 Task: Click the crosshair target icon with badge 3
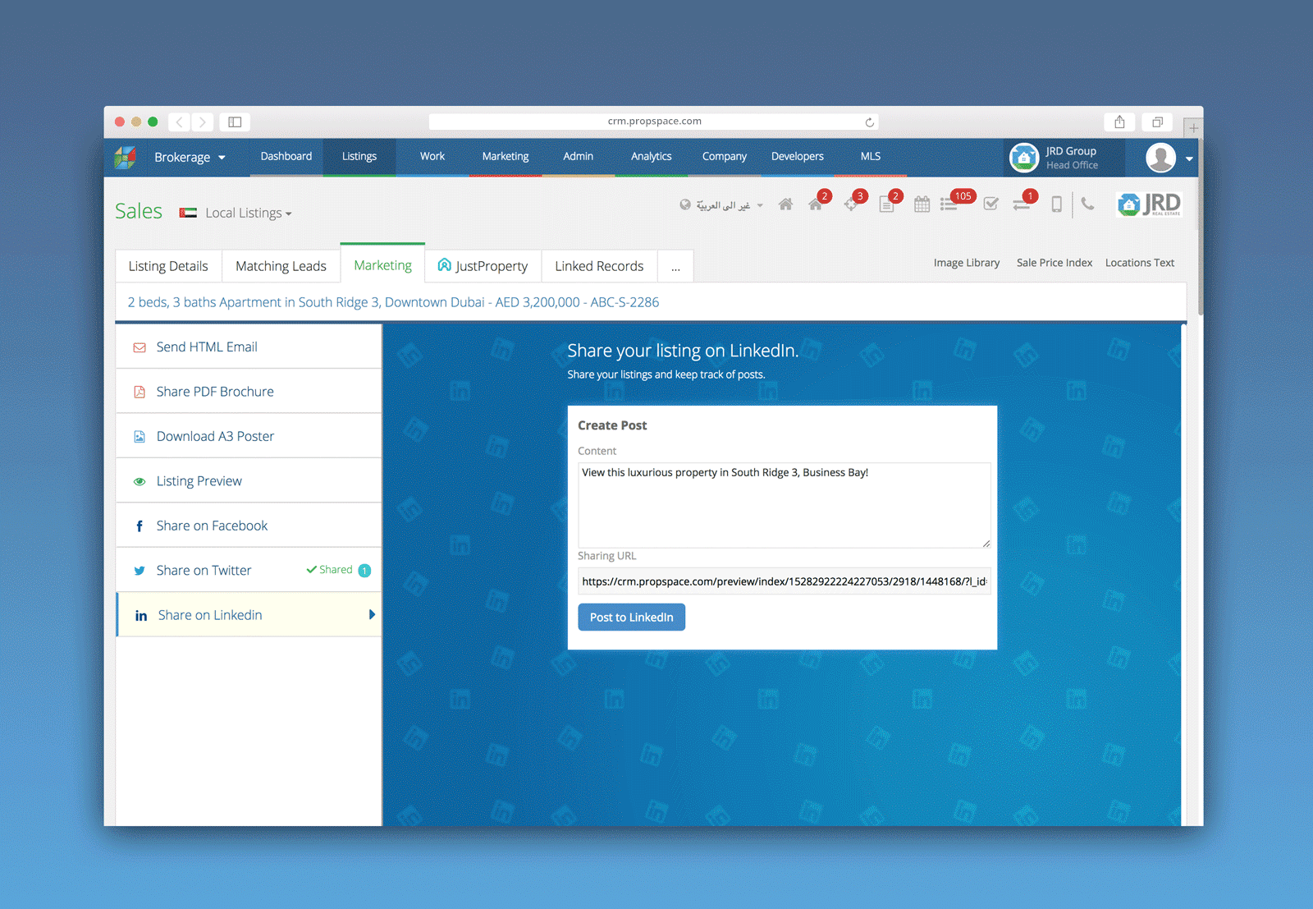tap(852, 204)
